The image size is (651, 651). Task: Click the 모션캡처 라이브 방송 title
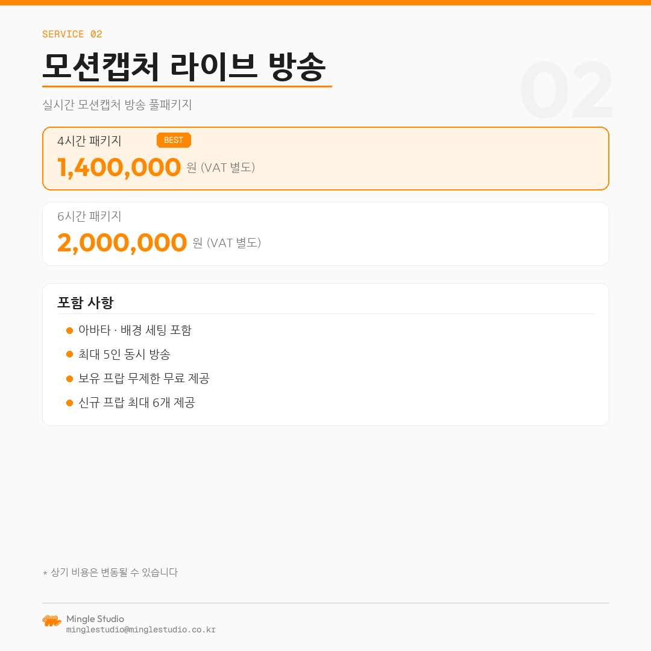pos(184,67)
